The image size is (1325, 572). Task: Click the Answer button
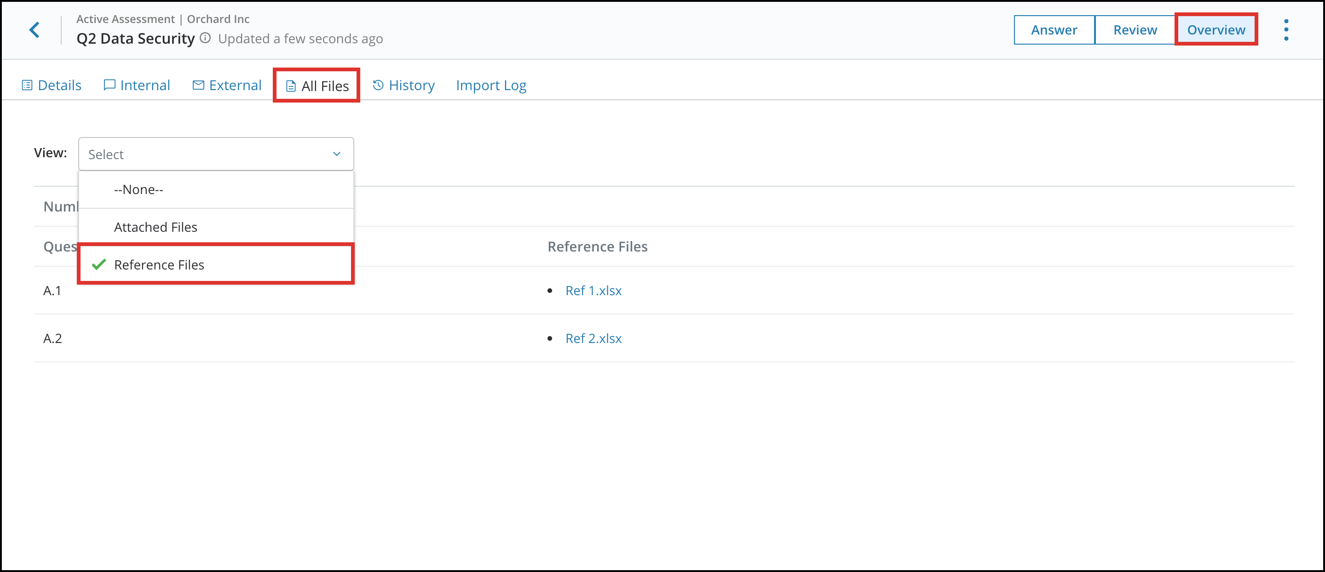coord(1054,29)
